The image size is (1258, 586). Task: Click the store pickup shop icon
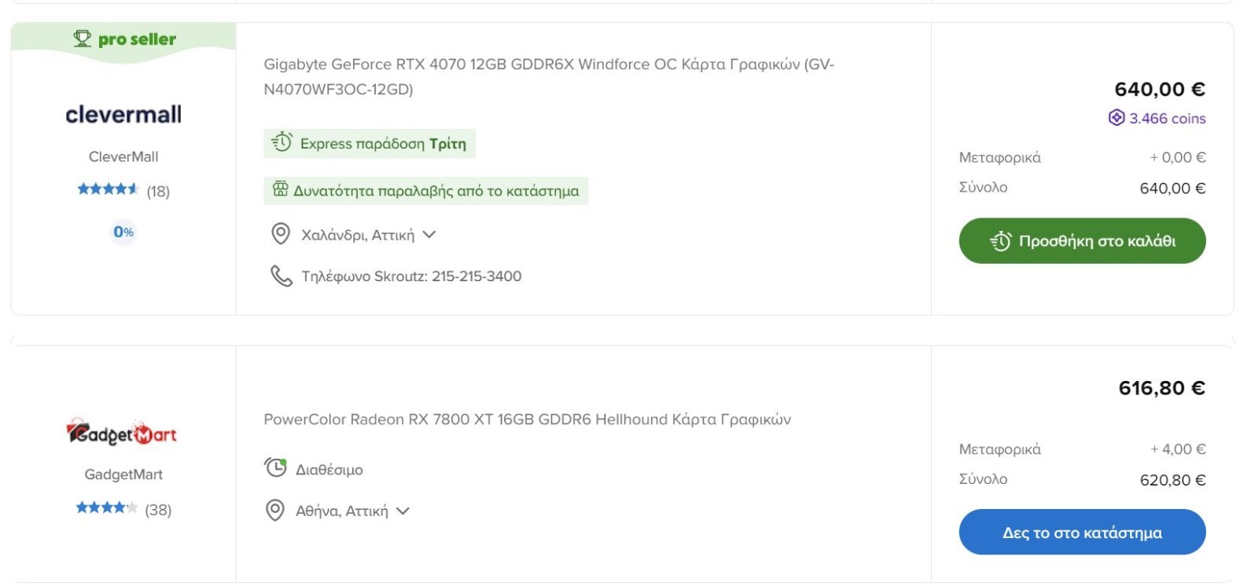(x=281, y=189)
